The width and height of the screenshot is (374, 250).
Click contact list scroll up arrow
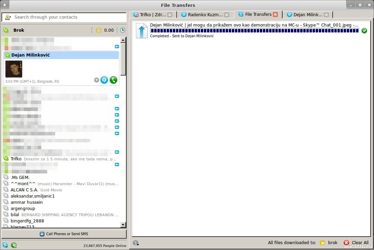point(123,40)
